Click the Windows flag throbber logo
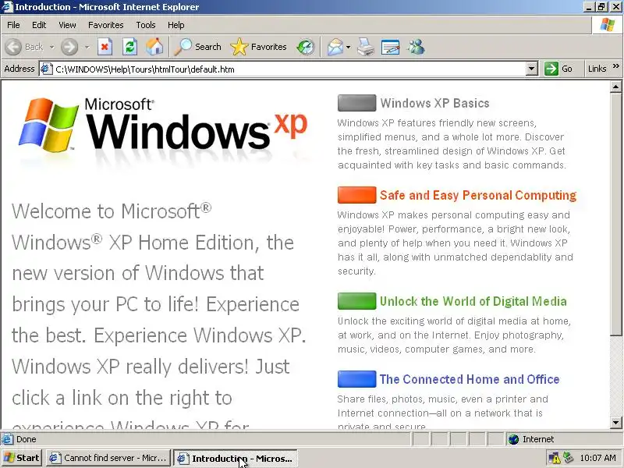 [x=608, y=25]
